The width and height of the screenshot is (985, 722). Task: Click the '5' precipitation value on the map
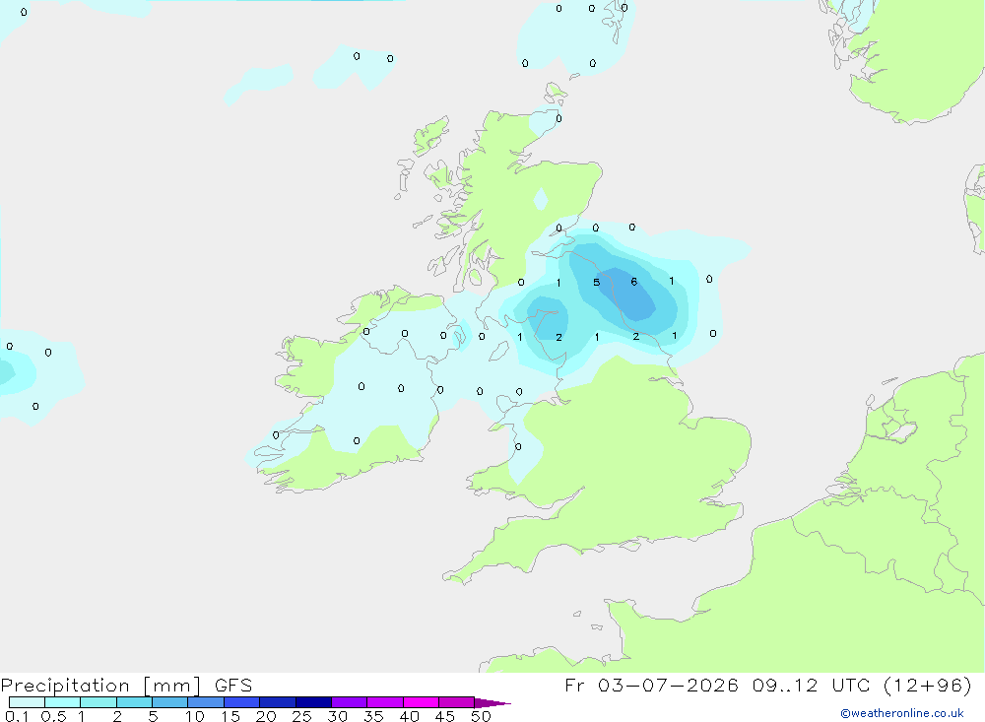[x=597, y=282]
